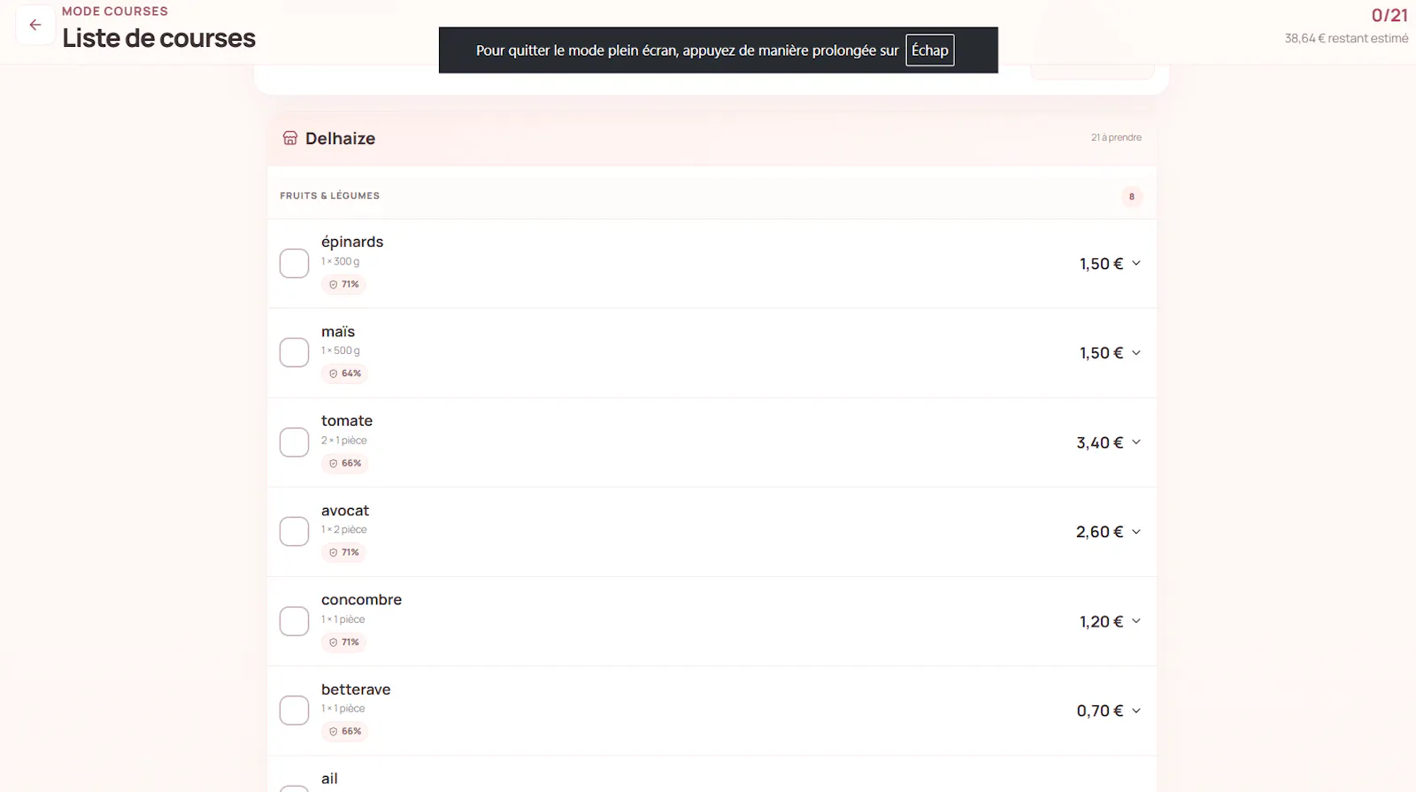
Task: Click the maïs item name
Action: 338,332
